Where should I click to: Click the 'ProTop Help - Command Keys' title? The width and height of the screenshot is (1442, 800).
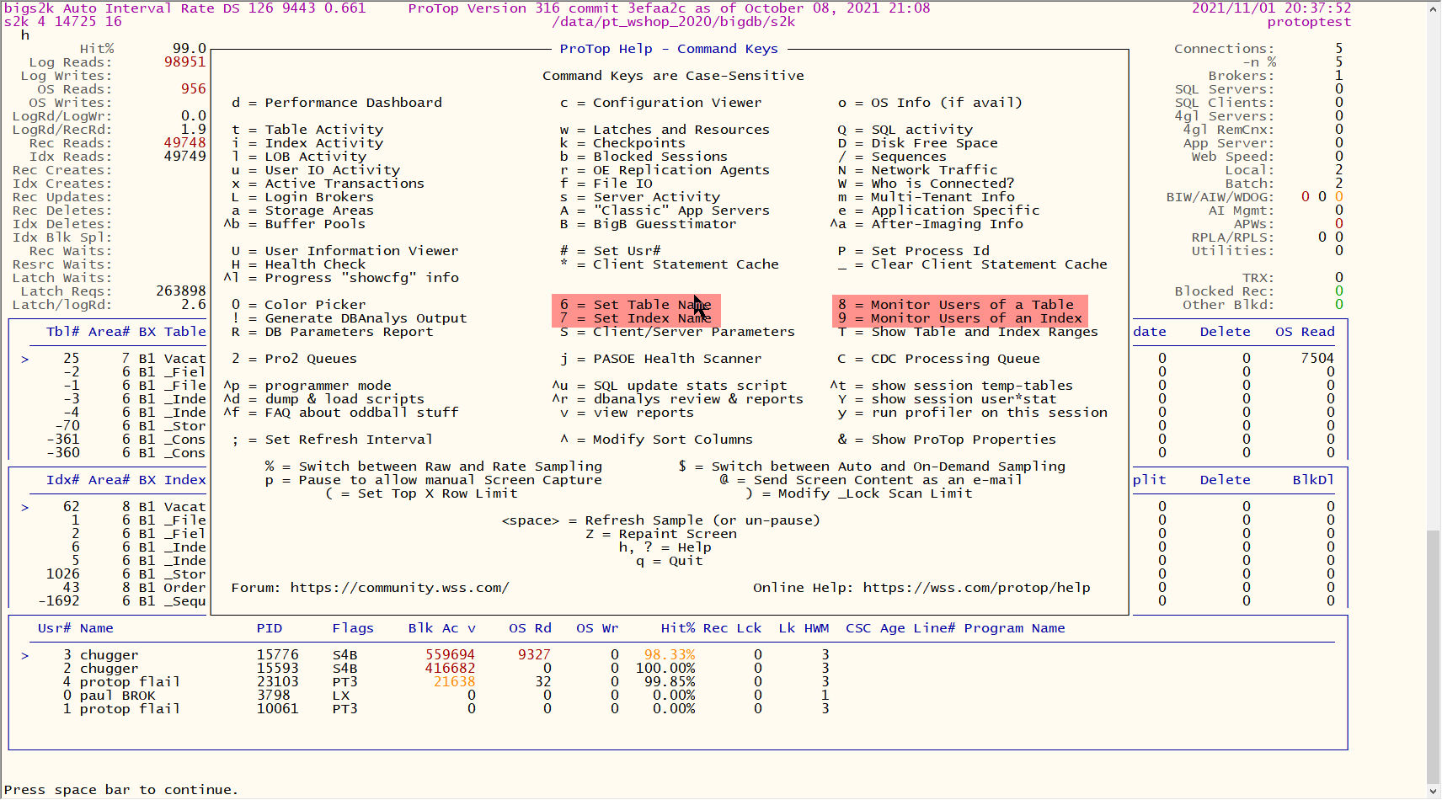(x=670, y=49)
